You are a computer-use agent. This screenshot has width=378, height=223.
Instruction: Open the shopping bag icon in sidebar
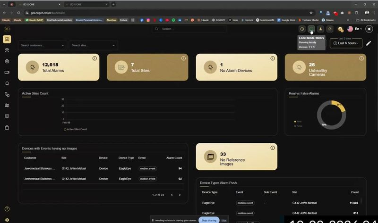7,127
